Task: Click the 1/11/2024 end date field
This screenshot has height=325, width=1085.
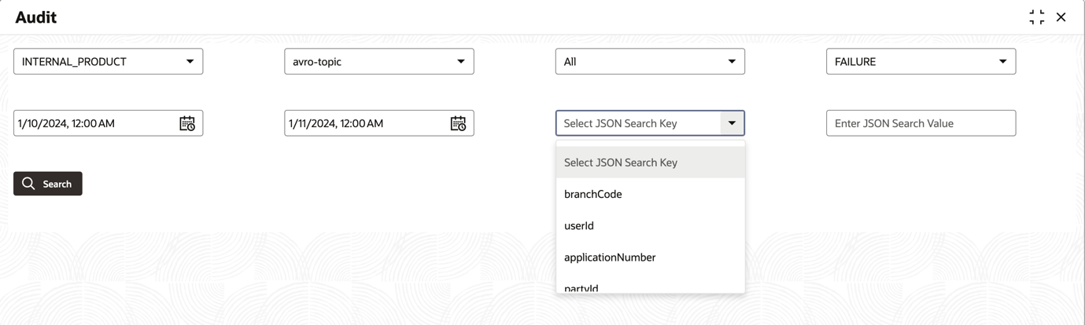Action: (367, 123)
